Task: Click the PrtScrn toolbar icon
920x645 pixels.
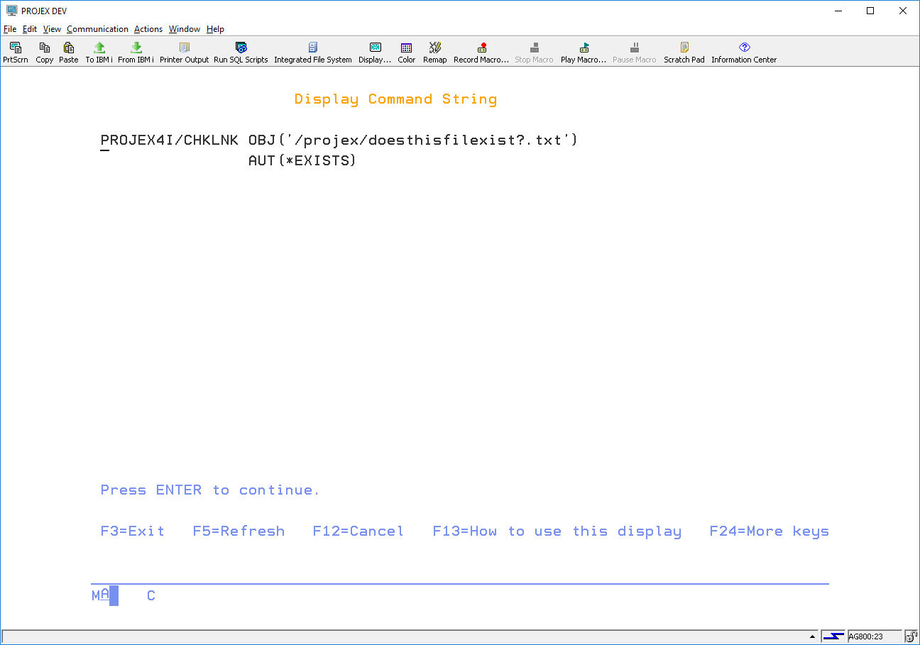Action: coord(16,53)
